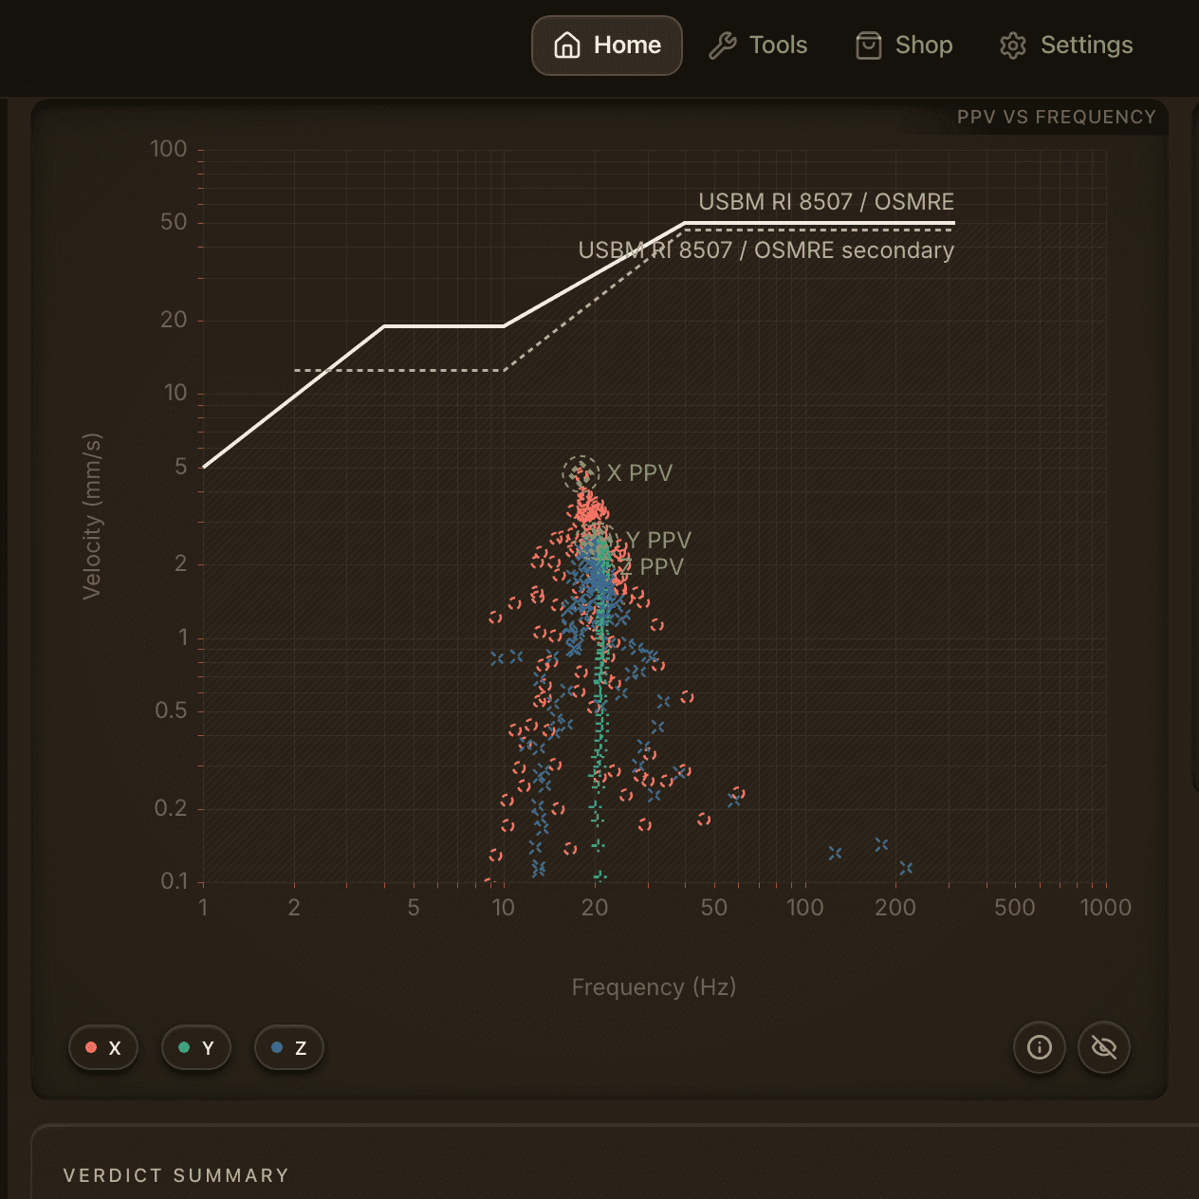
Task: Click the OSMRE secondary limit label
Action: (766, 250)
